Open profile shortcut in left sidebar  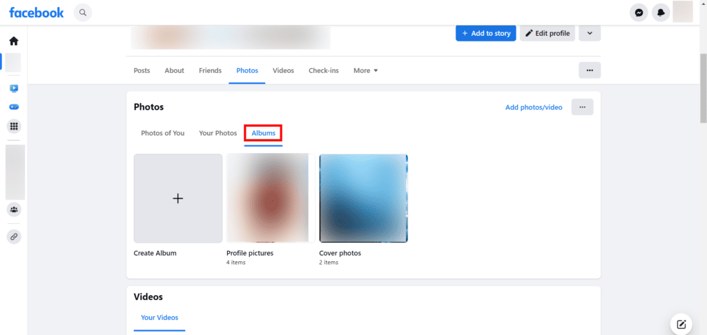pyautogui.click(x=13, y=63)
